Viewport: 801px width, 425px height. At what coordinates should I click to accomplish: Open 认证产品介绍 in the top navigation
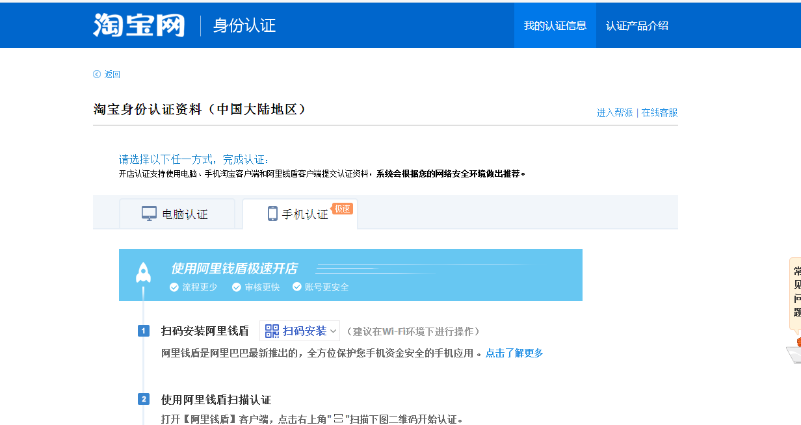tap(637, 25)
